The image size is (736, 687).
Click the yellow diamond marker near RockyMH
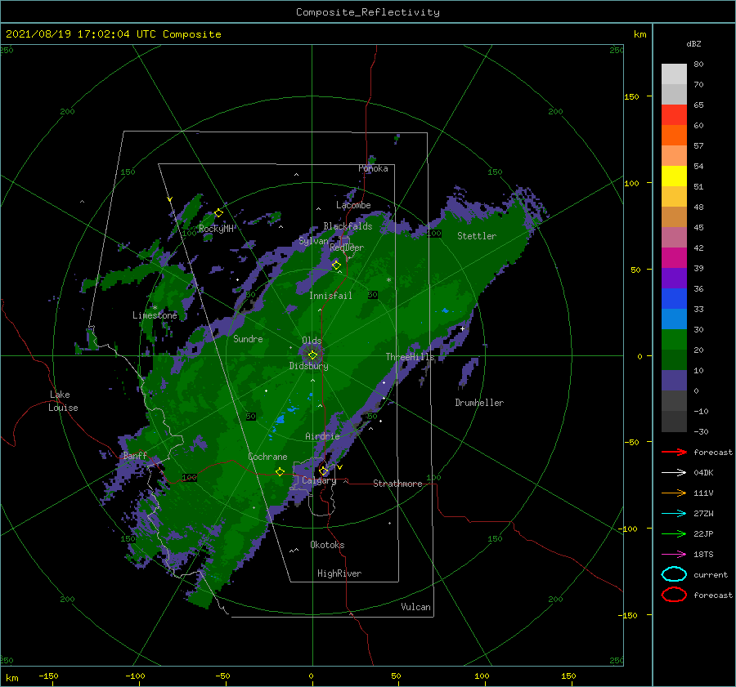tap(218, 213)
